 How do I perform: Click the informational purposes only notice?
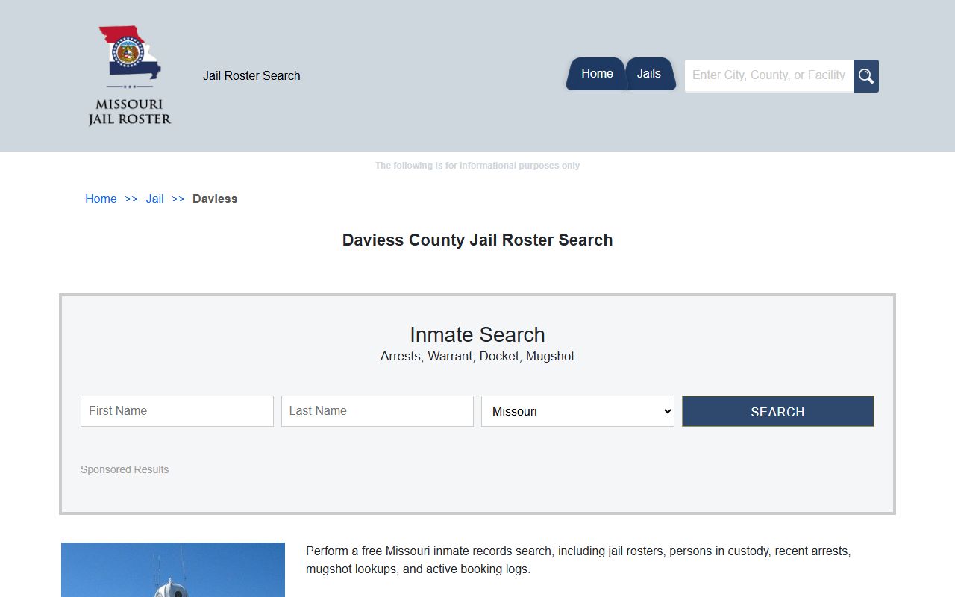click(477, 166)
